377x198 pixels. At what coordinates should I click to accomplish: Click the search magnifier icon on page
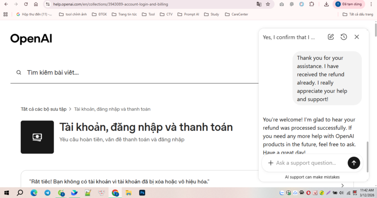[x=19, y=72]
